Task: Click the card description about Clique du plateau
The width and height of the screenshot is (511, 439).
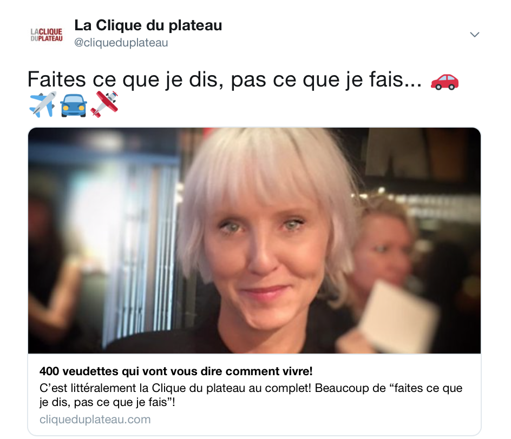Action: pyautogui.click(x=251, y=395)
